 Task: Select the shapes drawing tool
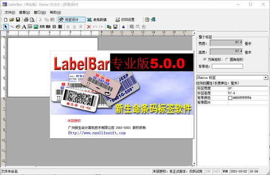click(x=18, y=27)
